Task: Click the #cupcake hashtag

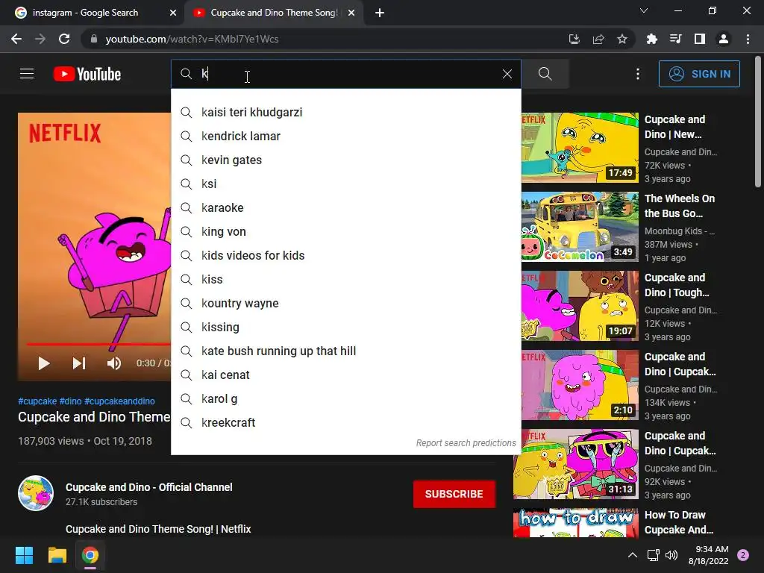Action: click(37, 401)
